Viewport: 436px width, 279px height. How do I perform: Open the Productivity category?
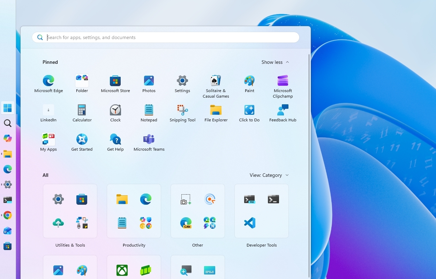pos(134,211)
